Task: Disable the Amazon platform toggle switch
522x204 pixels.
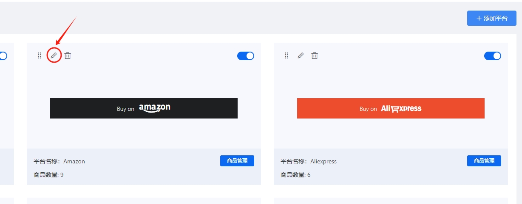Action: [246, 56]
